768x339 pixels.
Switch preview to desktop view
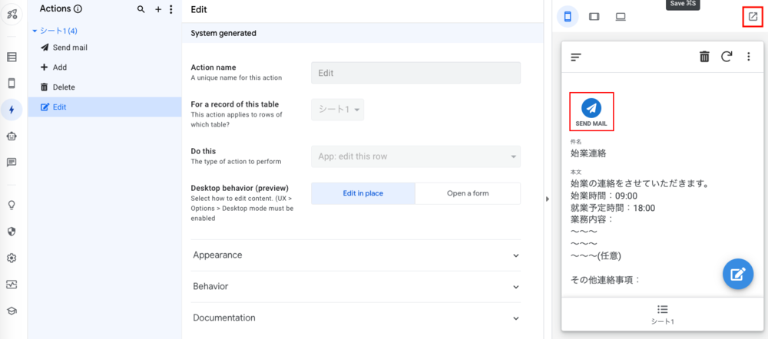620,17
